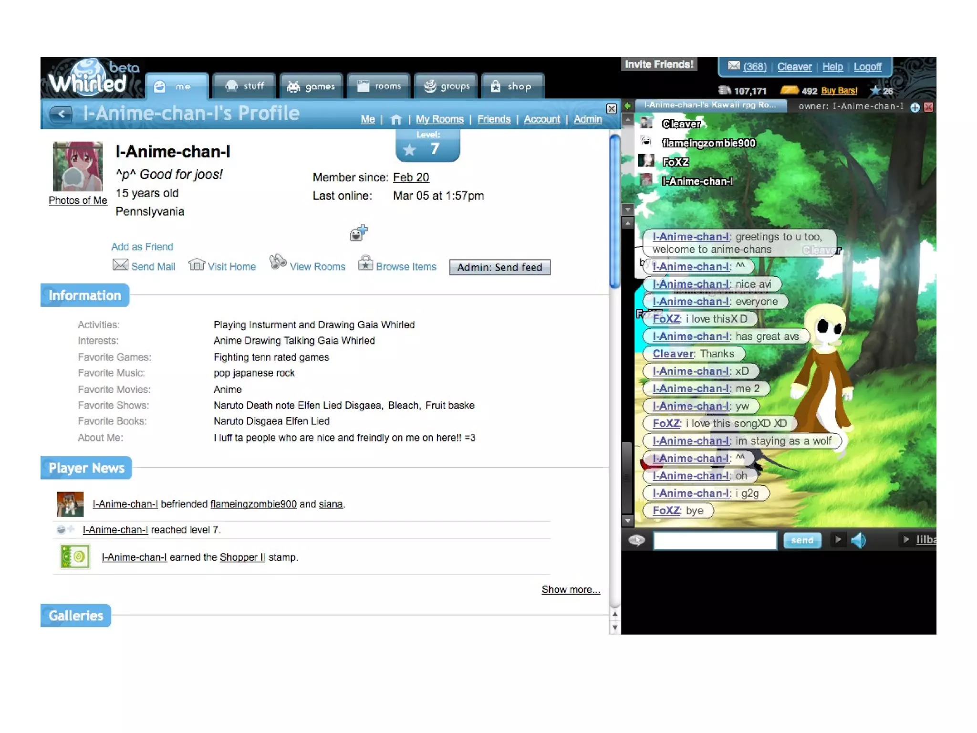The height and width of the screenshot is (733, 977).
Task: Click the green arrow beside room tab
Action: click(628, 105)
